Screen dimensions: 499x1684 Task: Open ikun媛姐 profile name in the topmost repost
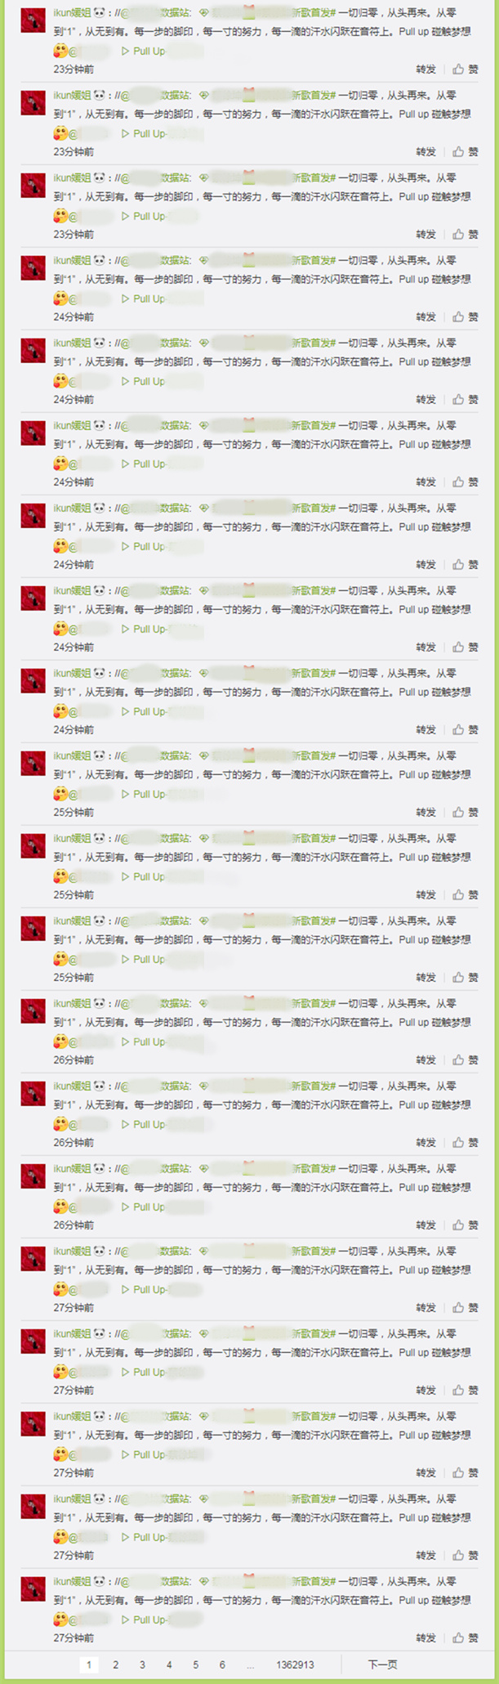click(72, 13)
